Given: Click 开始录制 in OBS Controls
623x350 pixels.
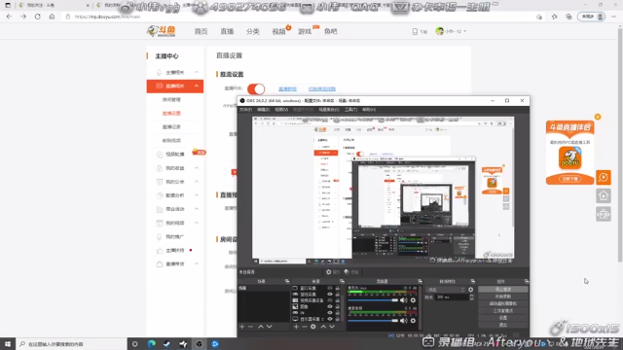Looking at the screenshot, I should tap(503, 297).
